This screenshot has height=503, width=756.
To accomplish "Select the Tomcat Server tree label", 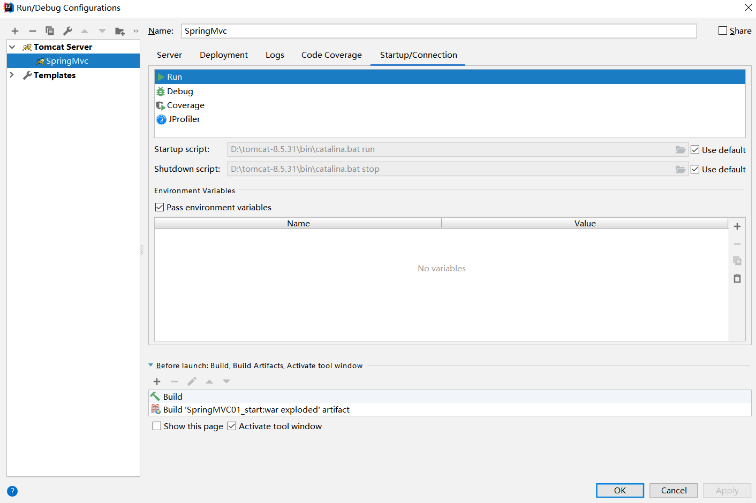I will [x=63, y=47].
